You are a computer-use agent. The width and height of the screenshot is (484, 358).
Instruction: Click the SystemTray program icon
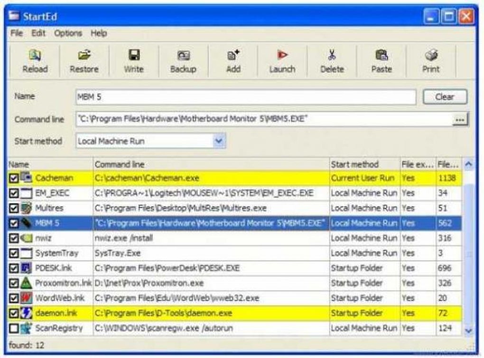26,253
